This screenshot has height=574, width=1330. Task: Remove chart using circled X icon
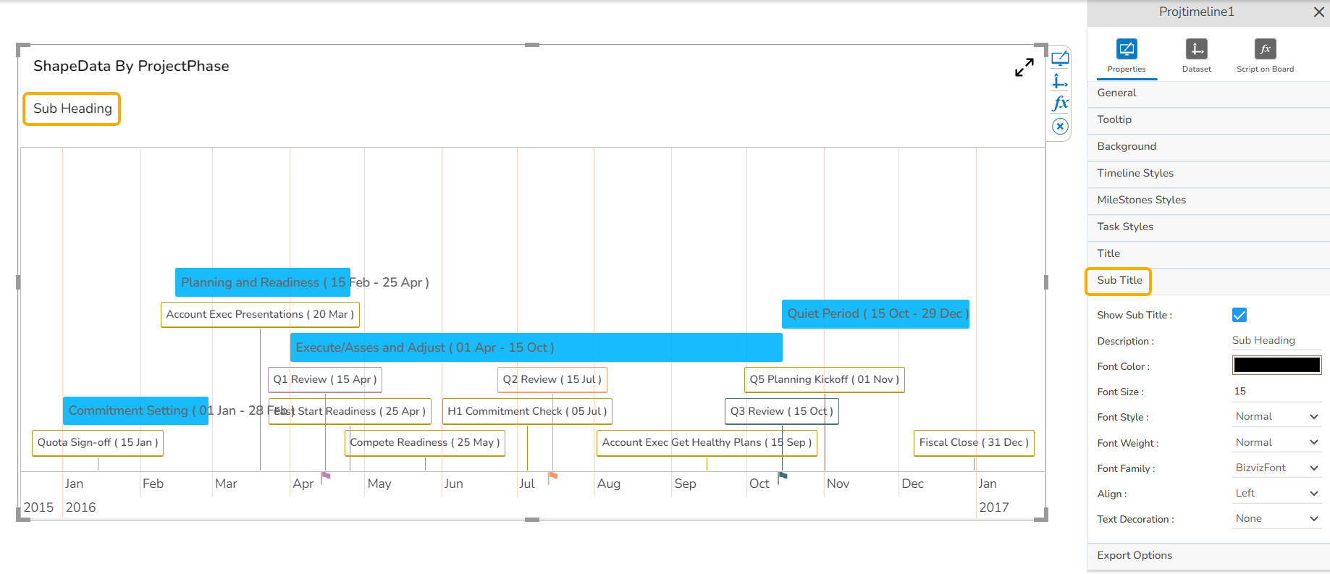1060,127
